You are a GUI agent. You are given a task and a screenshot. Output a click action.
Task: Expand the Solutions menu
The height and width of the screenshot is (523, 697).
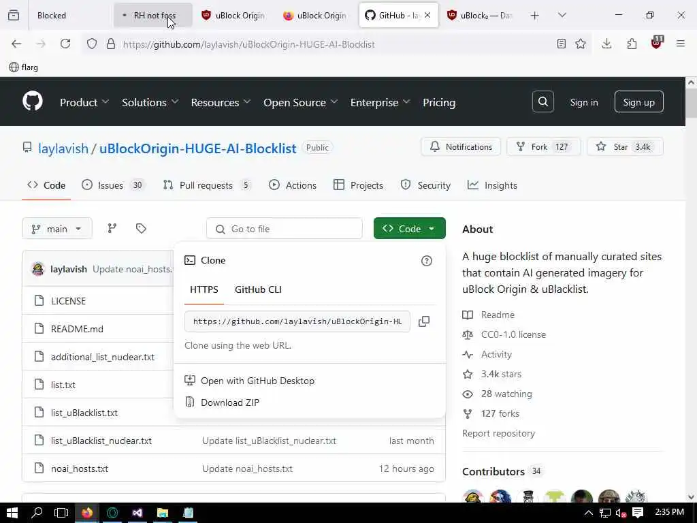tap(150, 102)
